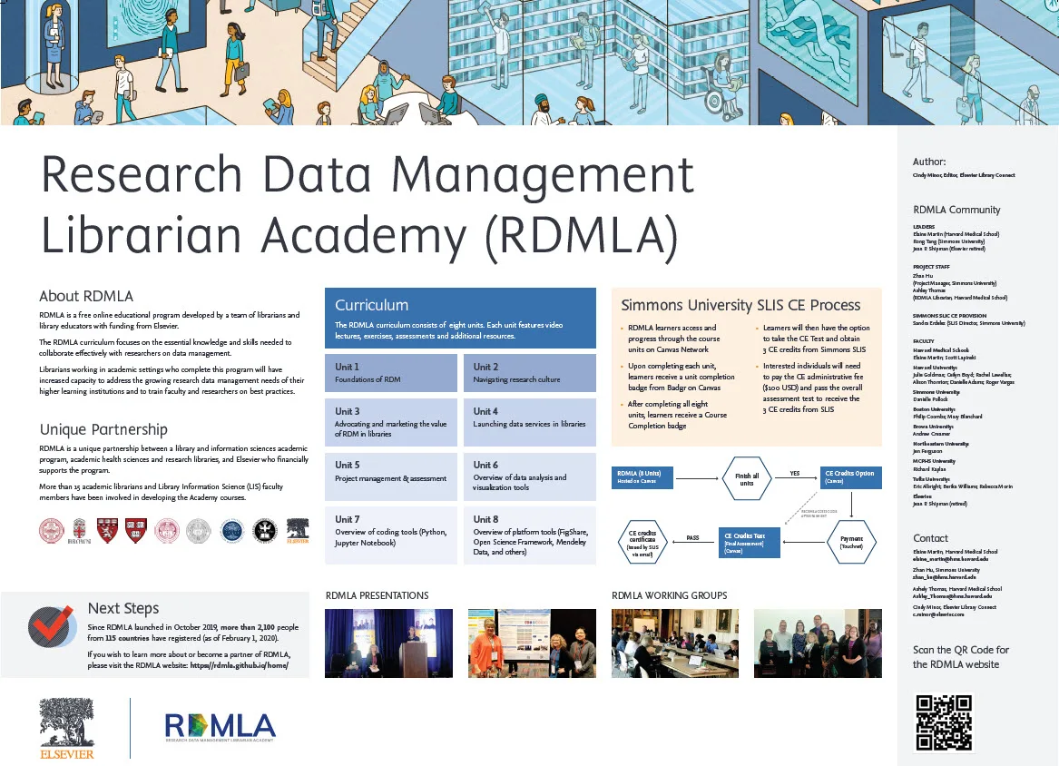Click Ashley_Thomas@hms.harvard.edu contact email
Image resolution: width=1059 pixels, height=766 pixels.
pos(952,596)
